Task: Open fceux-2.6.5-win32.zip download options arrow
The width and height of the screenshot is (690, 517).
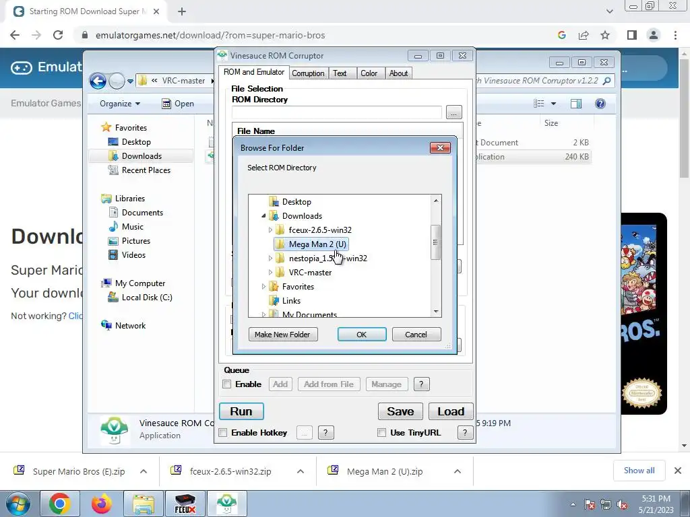Action: point(301,471)
